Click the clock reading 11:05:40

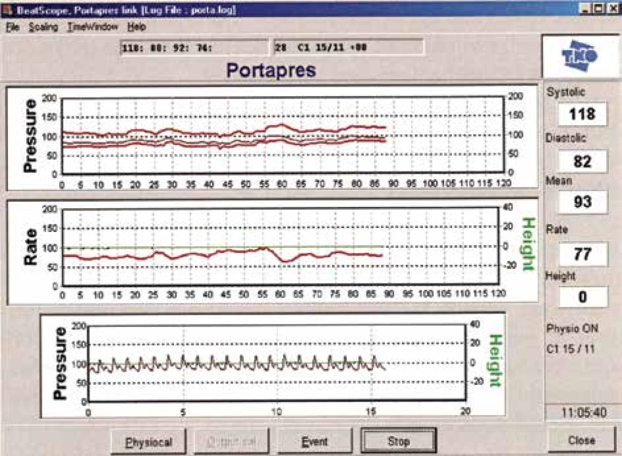click(584, 412)
